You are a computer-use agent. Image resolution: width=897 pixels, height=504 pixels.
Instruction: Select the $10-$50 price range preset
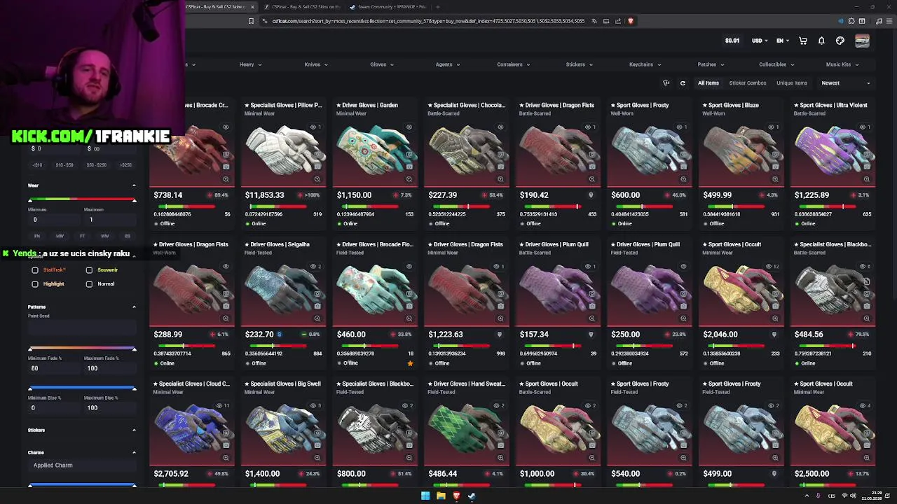tap(64, 165)
